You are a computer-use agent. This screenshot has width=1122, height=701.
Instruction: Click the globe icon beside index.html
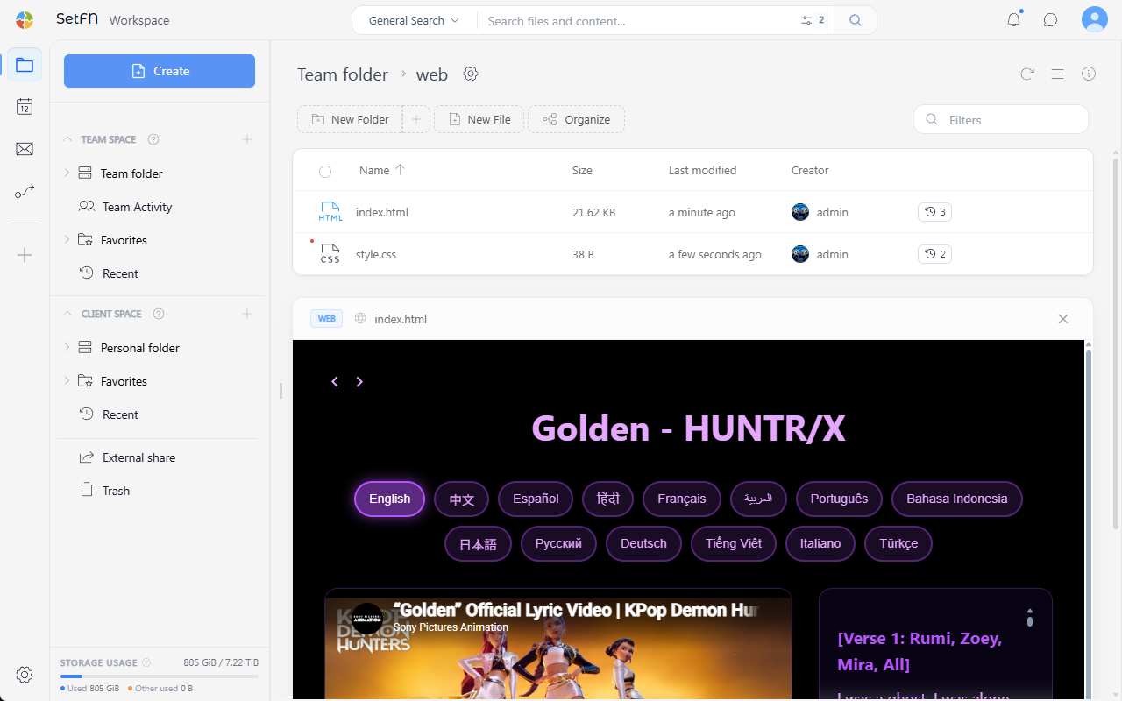coord(360,319)
